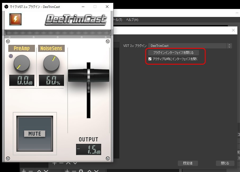This screenshot has height=172, width=240.
Task: Click the small round LED beside the PreAmp knob
Action: click(x=11, y=56)
